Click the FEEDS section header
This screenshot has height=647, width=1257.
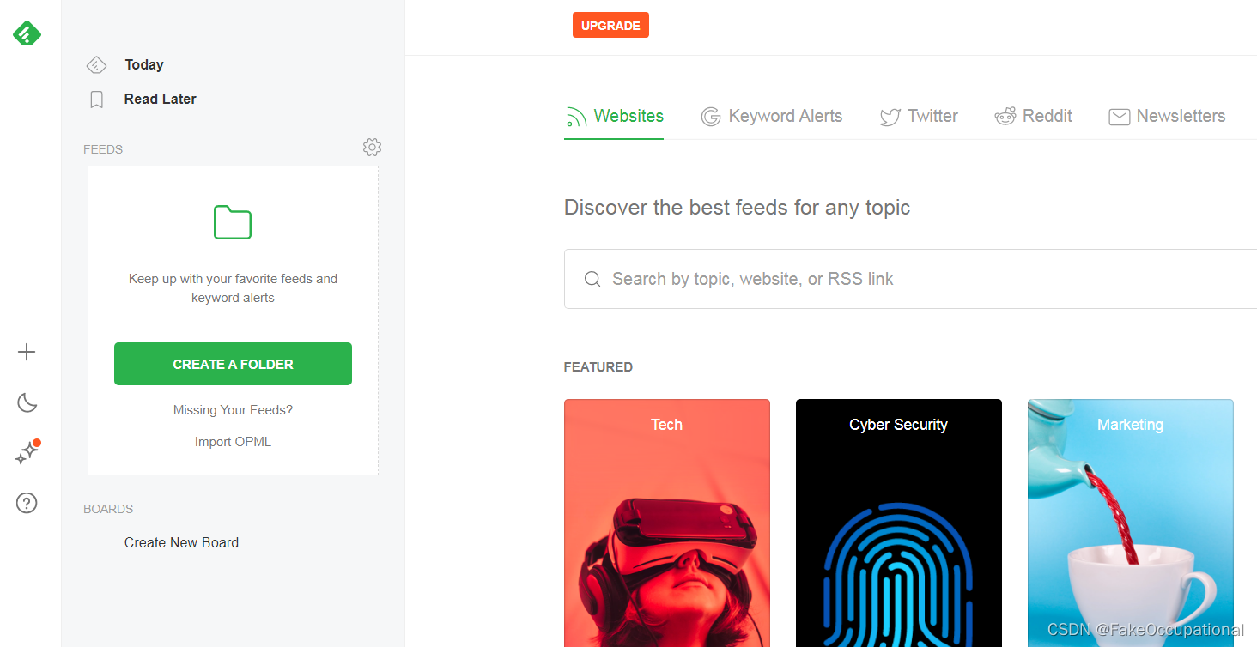coord(103,149)
